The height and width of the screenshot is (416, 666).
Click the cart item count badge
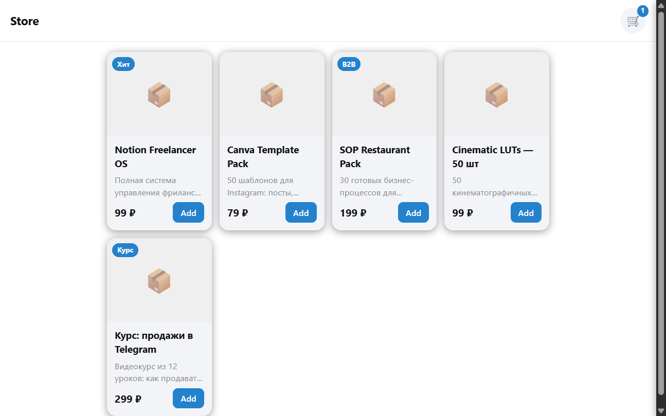(643, 11)
